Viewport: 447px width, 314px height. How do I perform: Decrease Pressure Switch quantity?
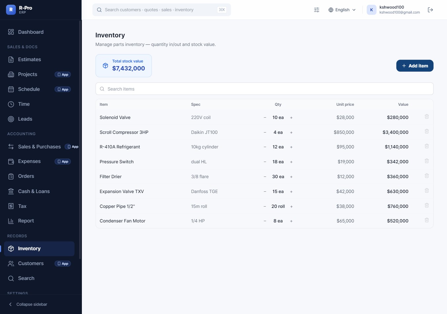[265, 162]
